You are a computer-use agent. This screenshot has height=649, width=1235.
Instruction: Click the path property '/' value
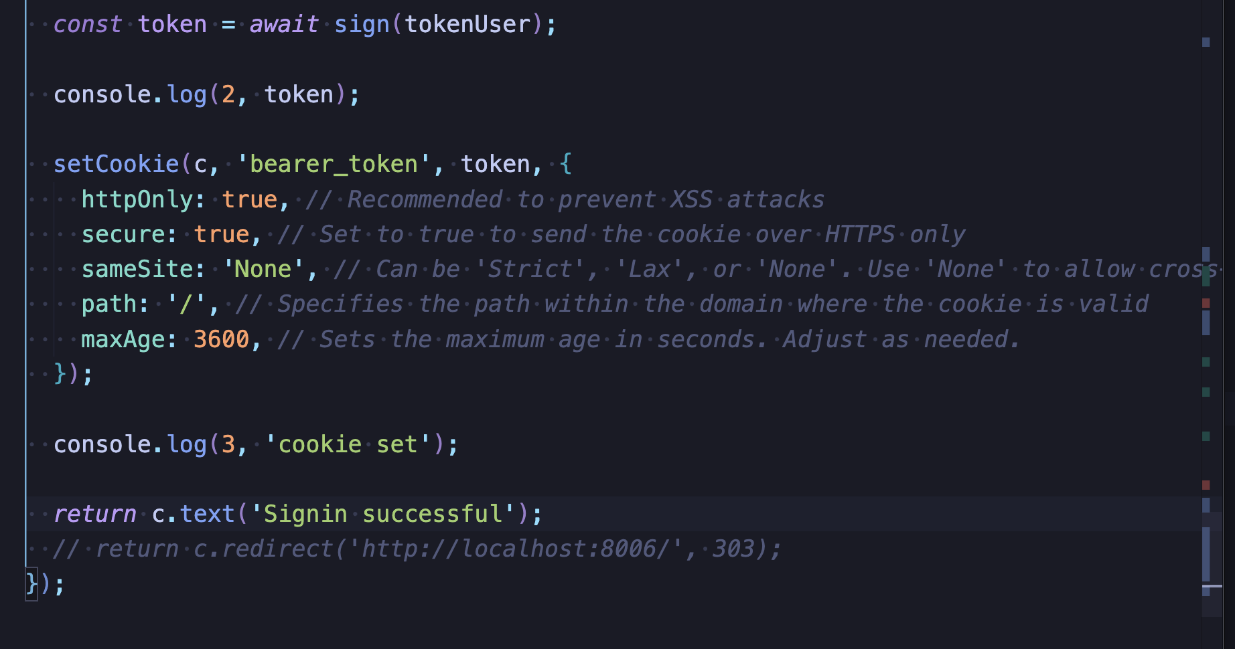(186, 304)
